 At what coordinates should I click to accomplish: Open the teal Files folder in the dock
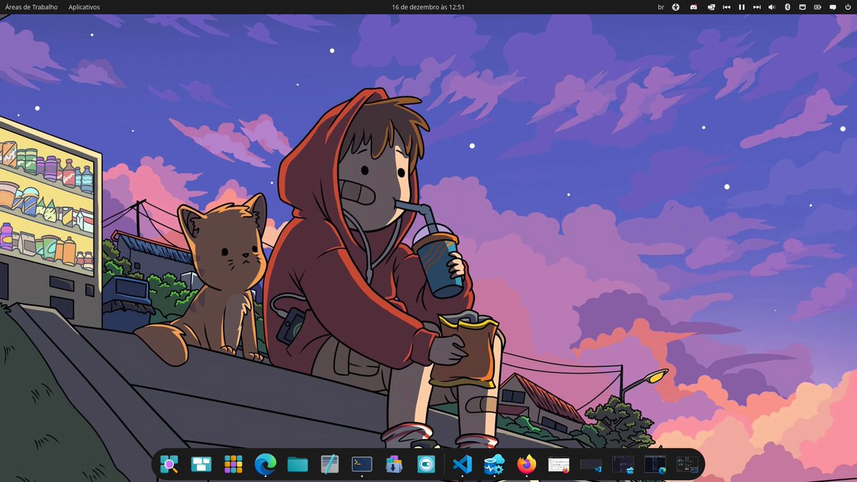297,465
